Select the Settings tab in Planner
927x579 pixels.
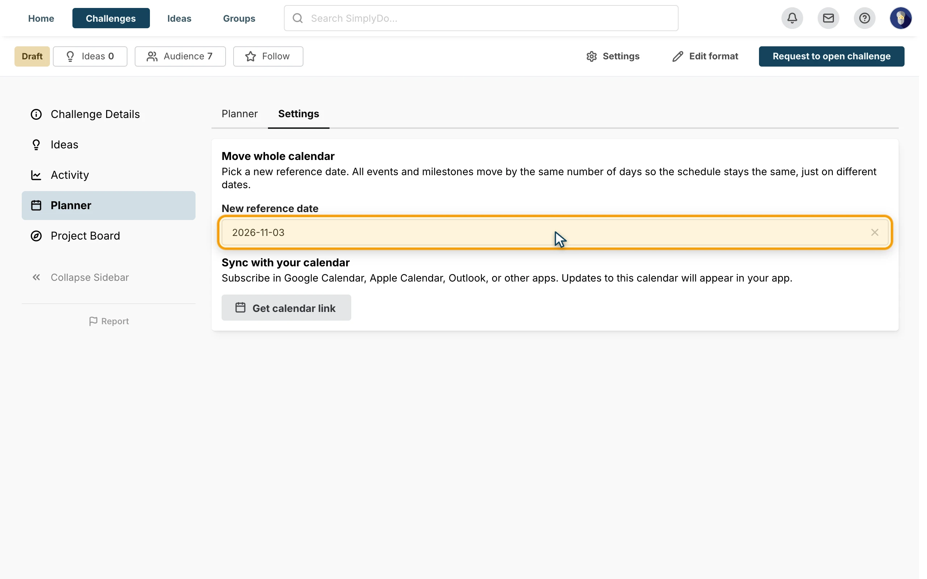click(x=298, y=114)
